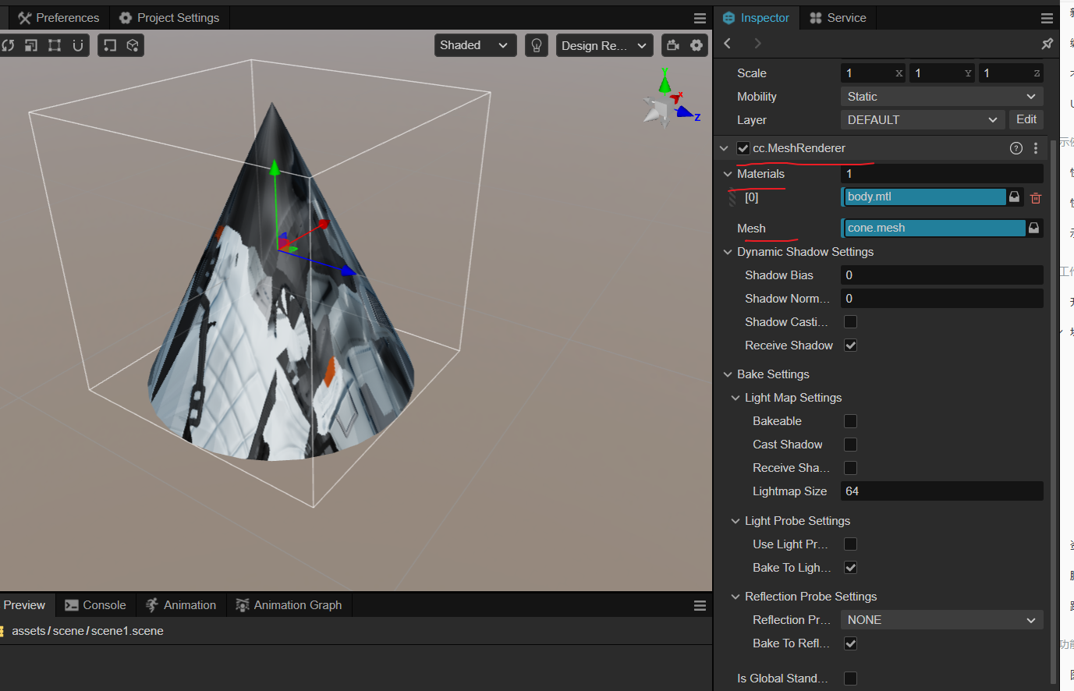1074x691 pixels.
Task: Open Reflection Probe NONE dropdown
Action: tap(942, 620)
